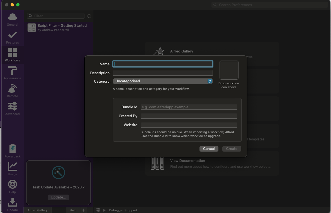Start the debugger with play icon
The width and height of the screenshot is (331, 213).
point(104,210)
